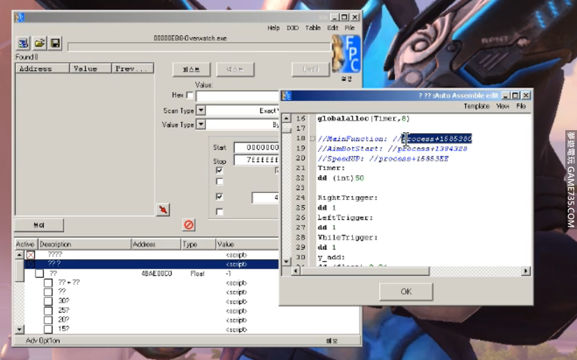This screenshot has width=577, height=360.
Task: Click Adv Option at bottom left
Action: tap(43, 341)
